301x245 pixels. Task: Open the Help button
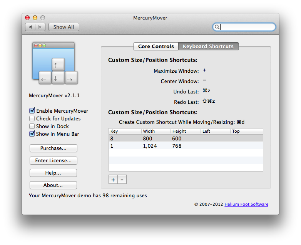point(53,173)
